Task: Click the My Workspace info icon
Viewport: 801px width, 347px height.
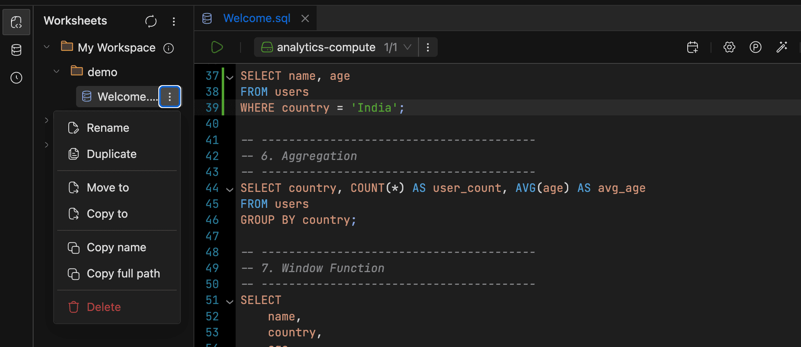Action: tap(169, 48)
